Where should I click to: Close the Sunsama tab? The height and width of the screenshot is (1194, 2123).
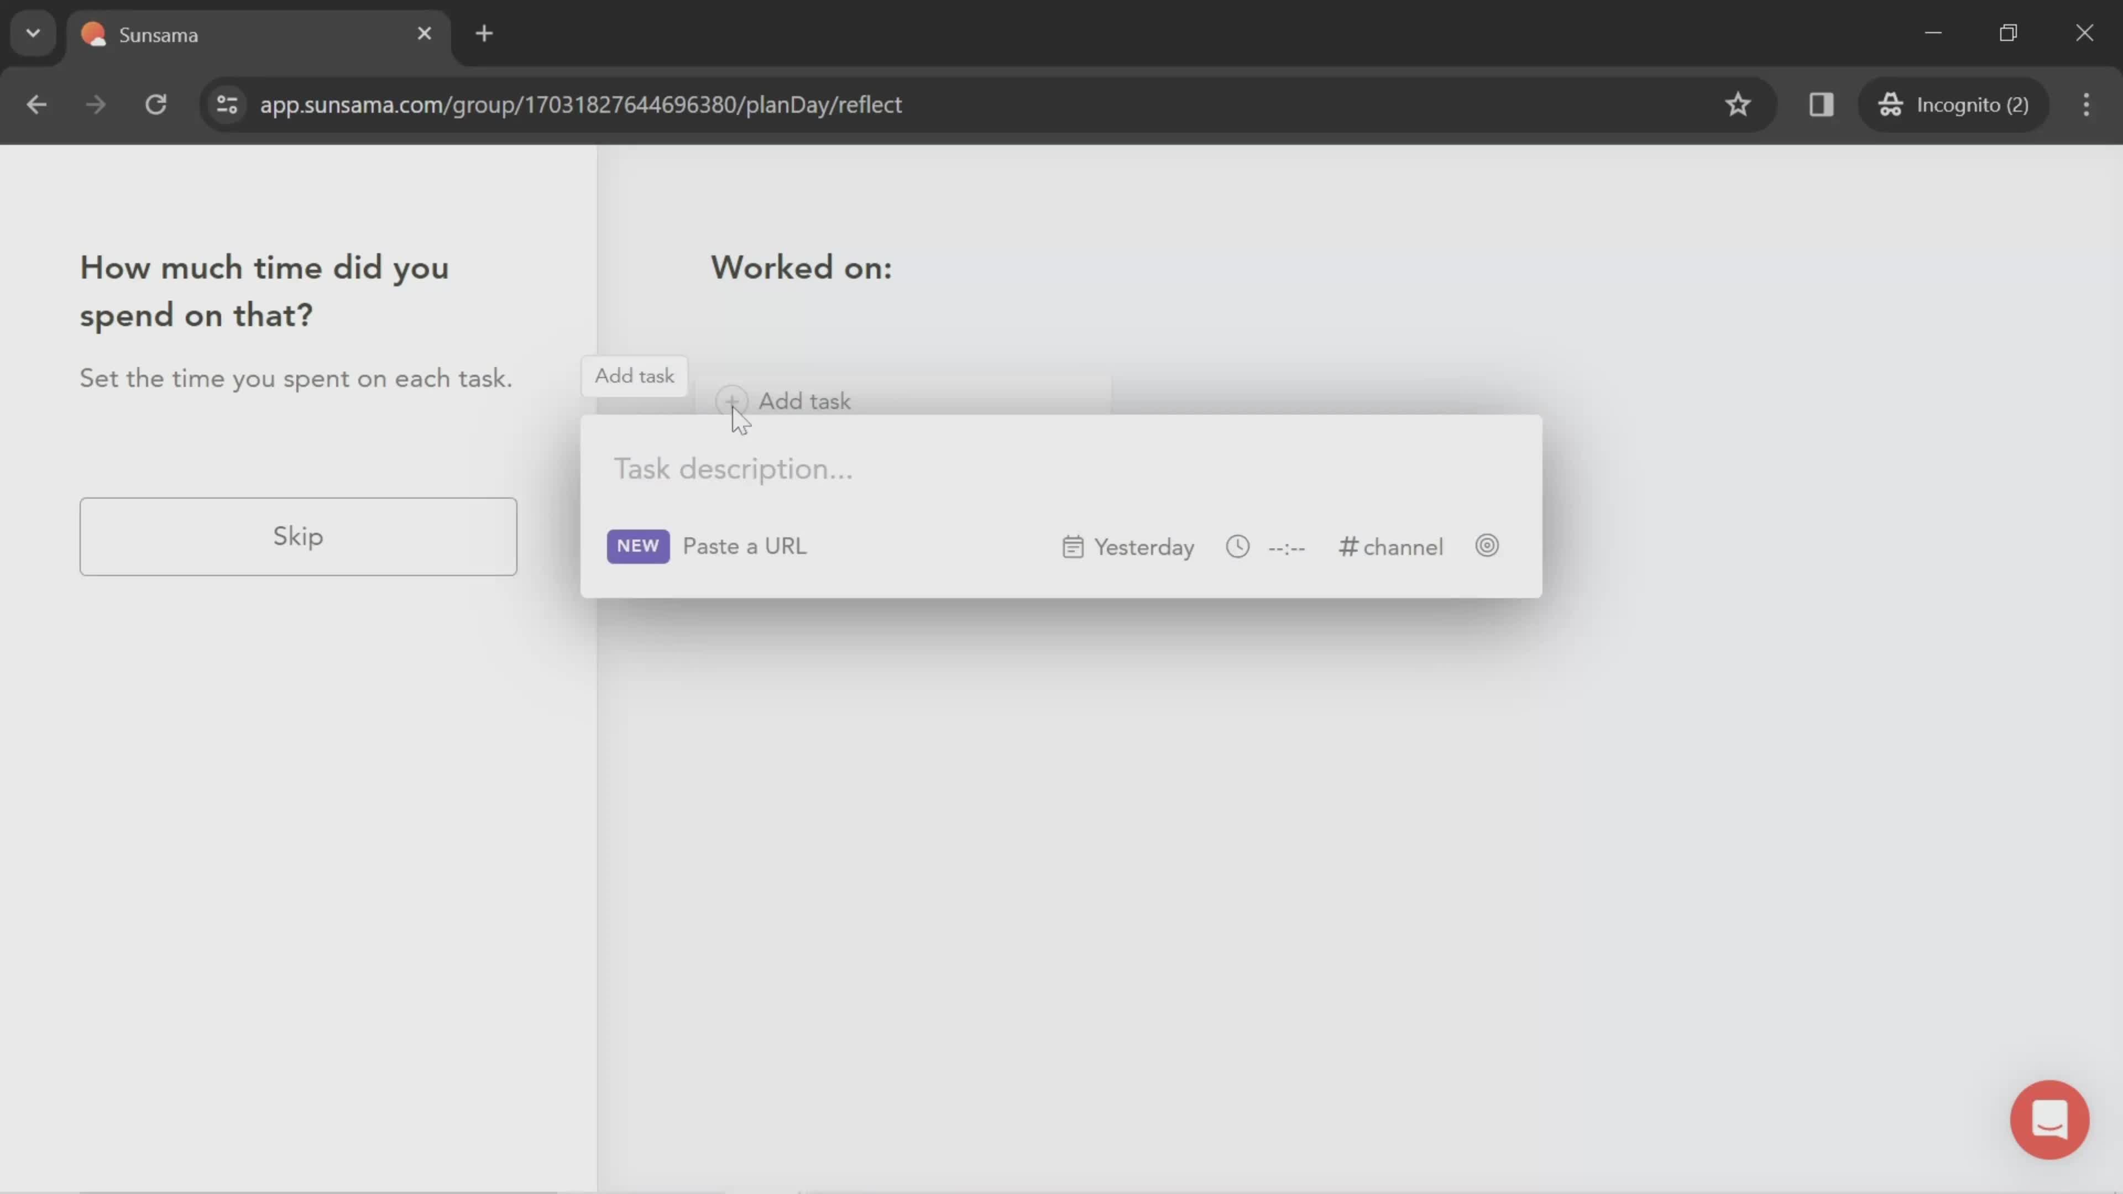coord(425,34)
